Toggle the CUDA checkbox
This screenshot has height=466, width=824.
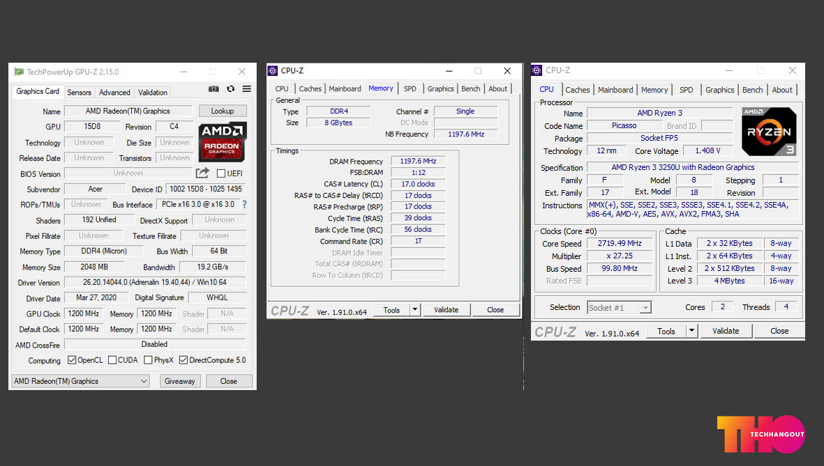pyautogui.click(x=112, y=360)
